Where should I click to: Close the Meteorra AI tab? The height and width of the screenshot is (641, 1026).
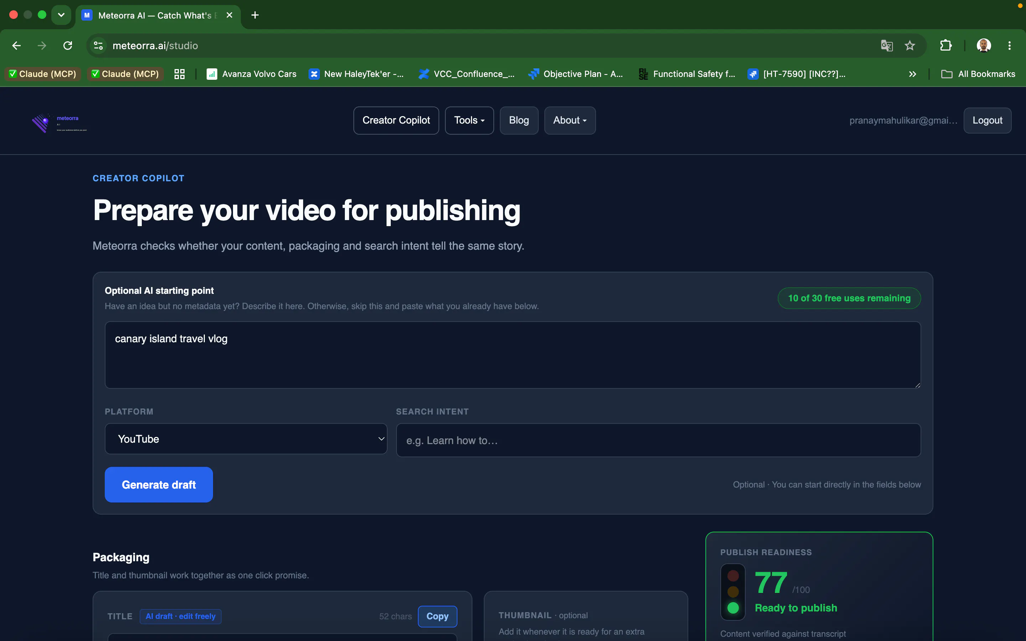pyautogui.click(x=229, y=15)
